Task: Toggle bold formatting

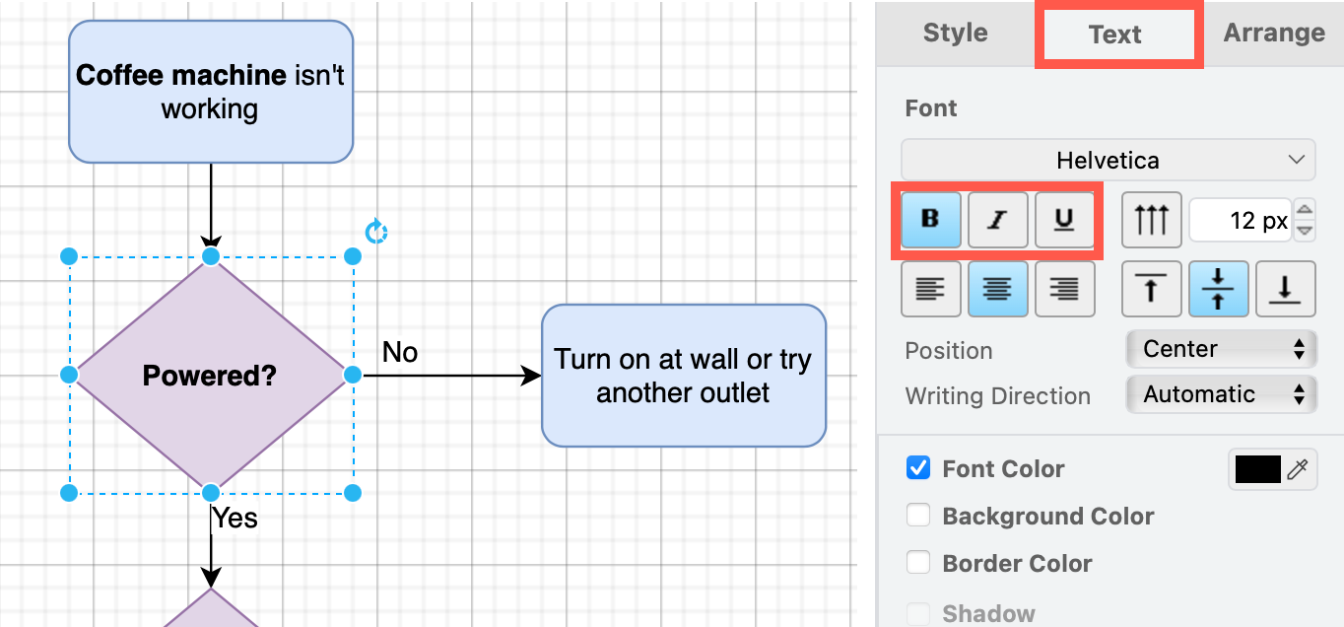Action: click(x=929, y=219)
